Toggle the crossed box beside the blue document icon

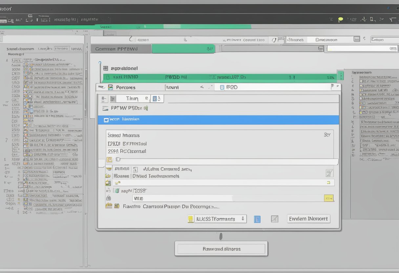pyautogui.click(x=274, y=219)
